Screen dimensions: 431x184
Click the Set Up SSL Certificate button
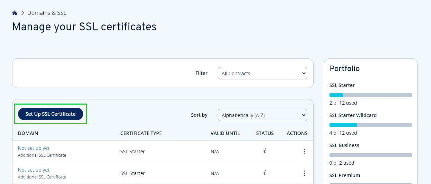(51, 114)
